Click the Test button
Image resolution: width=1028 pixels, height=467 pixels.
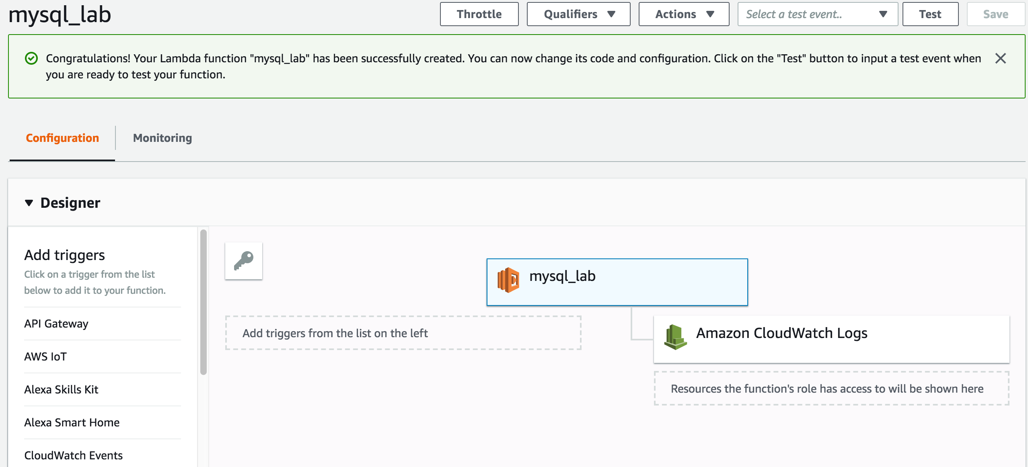(x=930, y=14)
